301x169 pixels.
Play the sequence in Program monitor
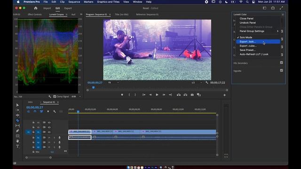coord(157,95)
